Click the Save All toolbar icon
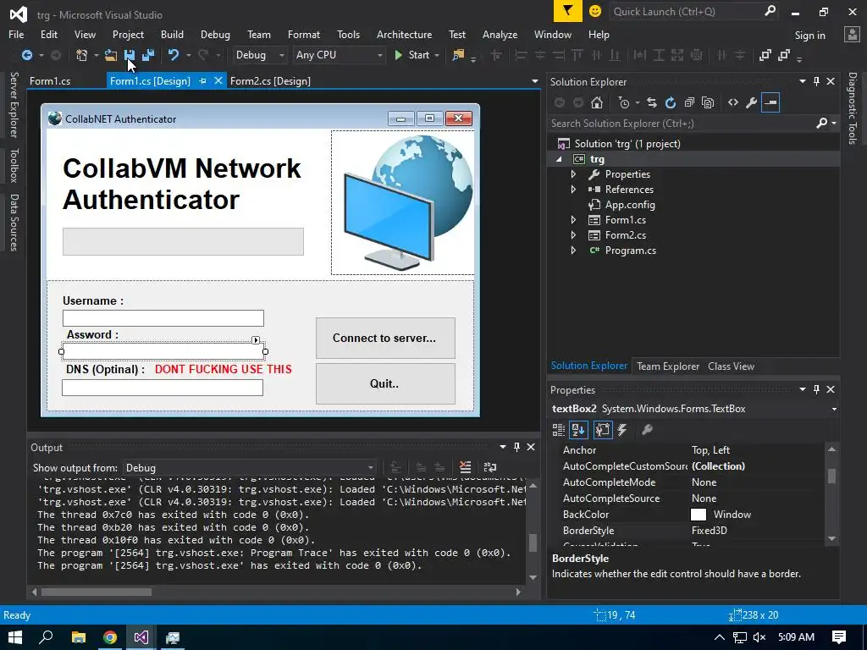Viewport: 867px width, 650px height. pos(147,55)
